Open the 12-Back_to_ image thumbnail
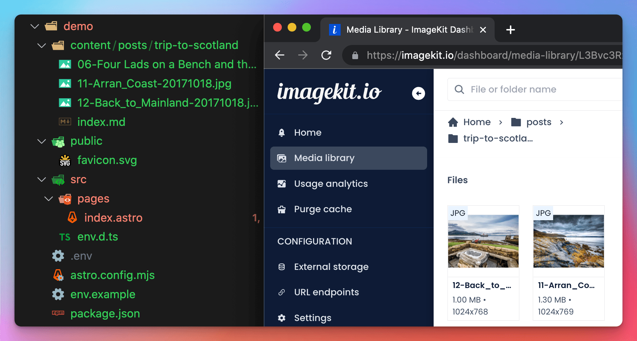Viewport: 637px width, 341px height. tap(483, 241)
